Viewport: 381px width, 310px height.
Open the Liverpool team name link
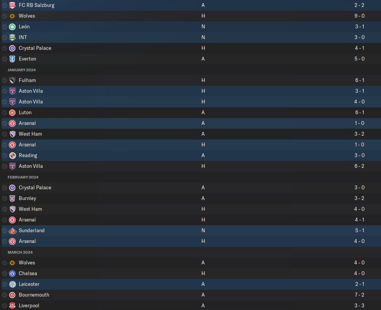point(29,306)
